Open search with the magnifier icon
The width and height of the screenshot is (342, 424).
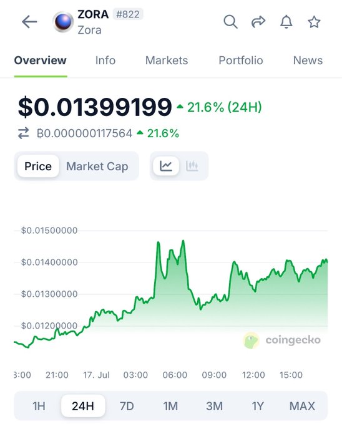[x=230, y=22]
